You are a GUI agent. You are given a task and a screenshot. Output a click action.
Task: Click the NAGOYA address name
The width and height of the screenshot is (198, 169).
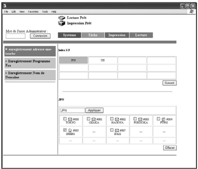click(x=117, y=122)
